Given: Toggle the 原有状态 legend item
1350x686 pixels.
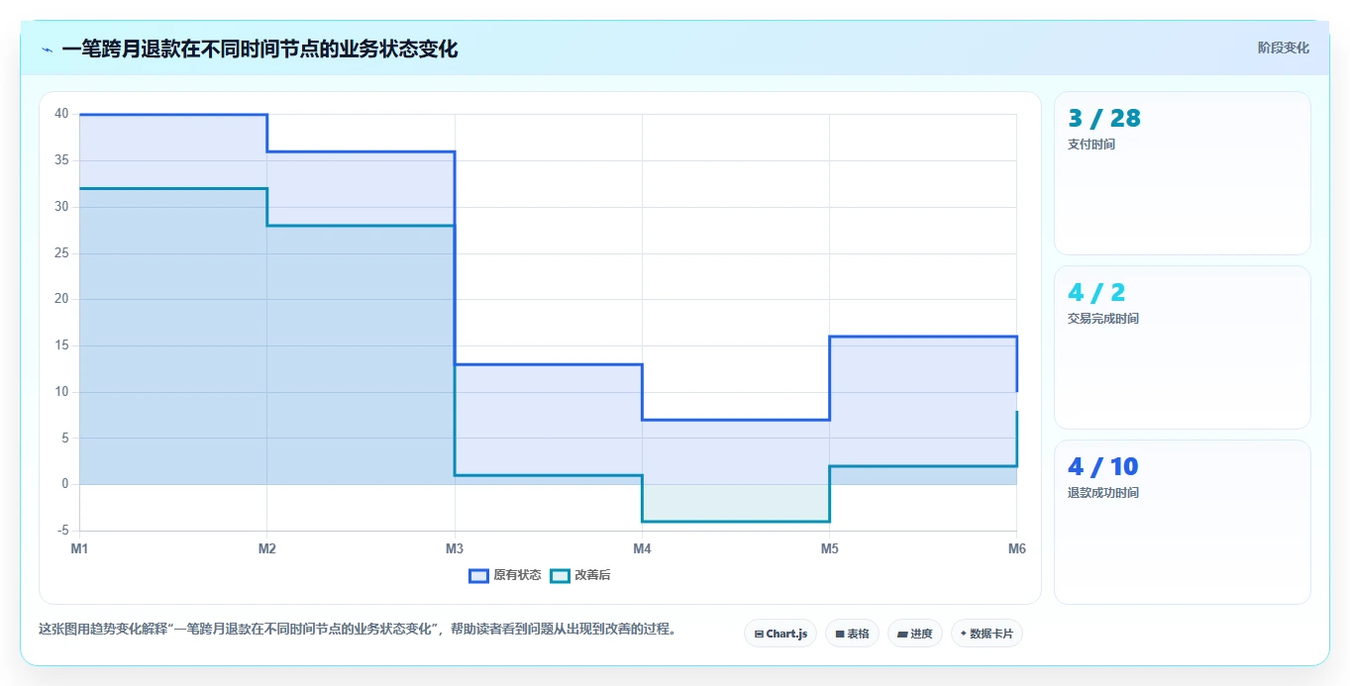Looking at the screenshot, I should (x=505, y=575).
